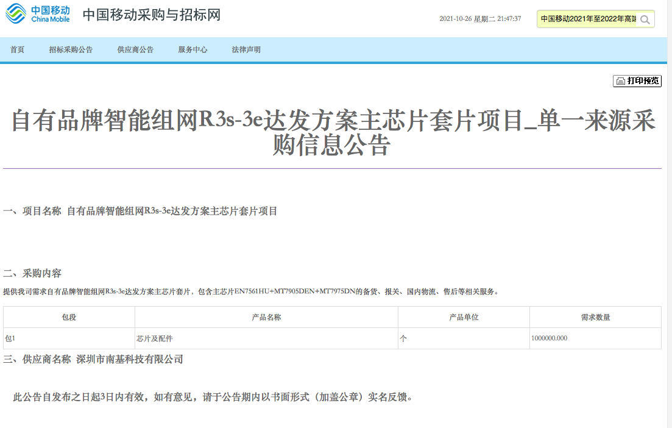This screenshot has width=672, height=428.
Task: Open the 招标采购公告 menu item
Action: [71, 50]
